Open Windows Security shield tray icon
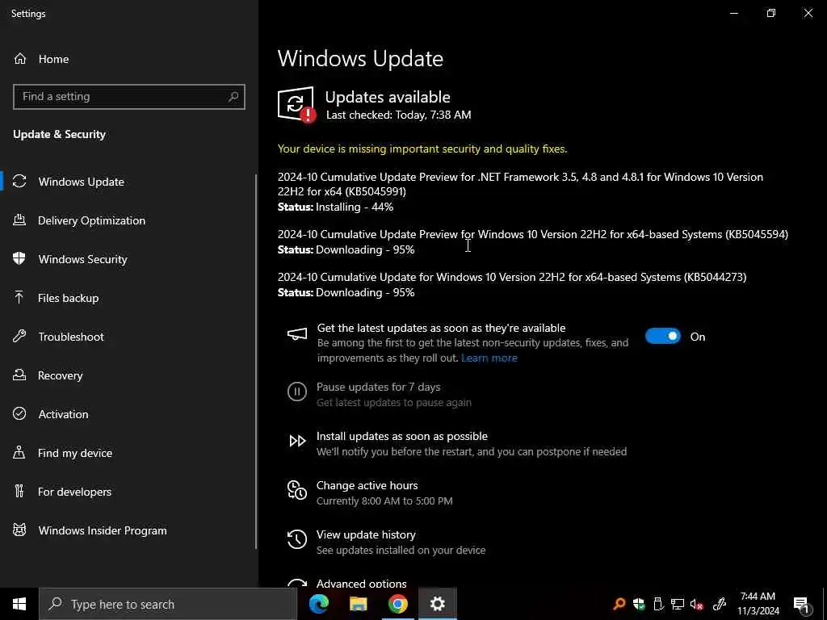The height and width of the screenshot is (620, 827). pyautogui.click(x=639, y=604)
